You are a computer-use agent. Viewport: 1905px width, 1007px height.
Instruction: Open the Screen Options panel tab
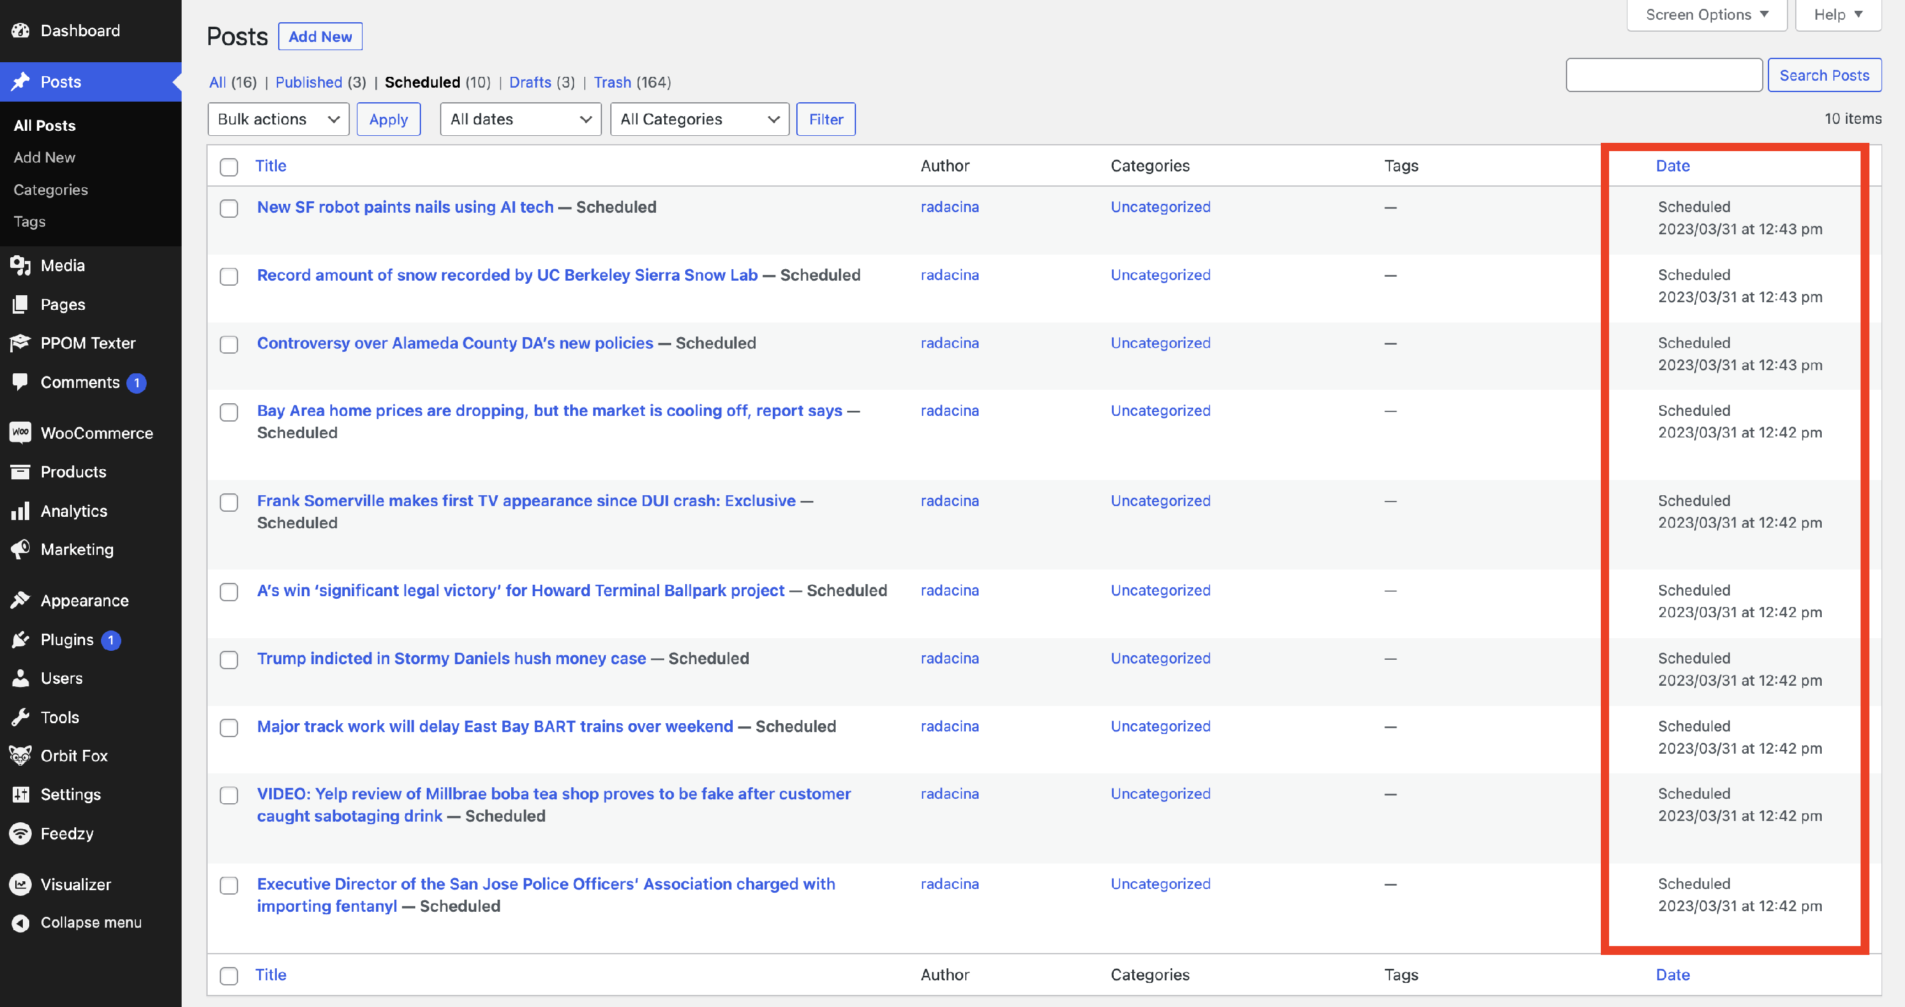click(x=1706, y=15)
